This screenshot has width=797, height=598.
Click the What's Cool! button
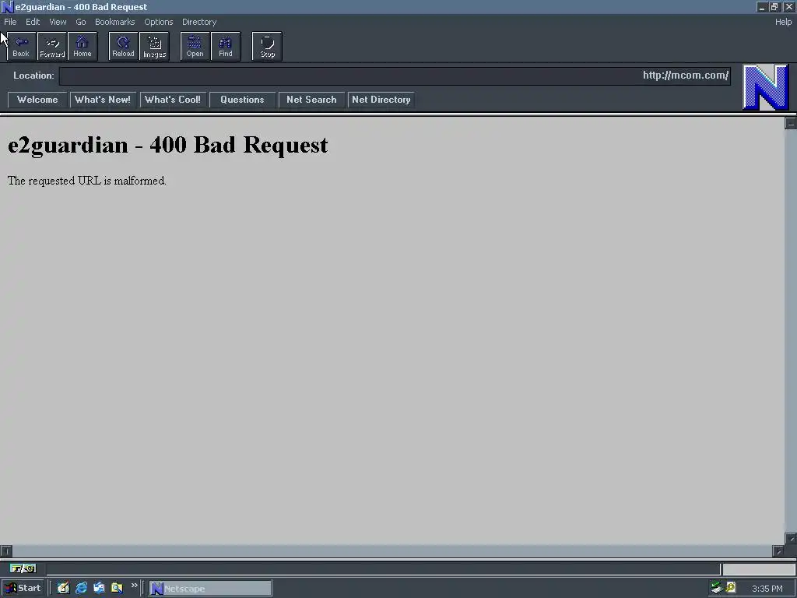[173, 100]
